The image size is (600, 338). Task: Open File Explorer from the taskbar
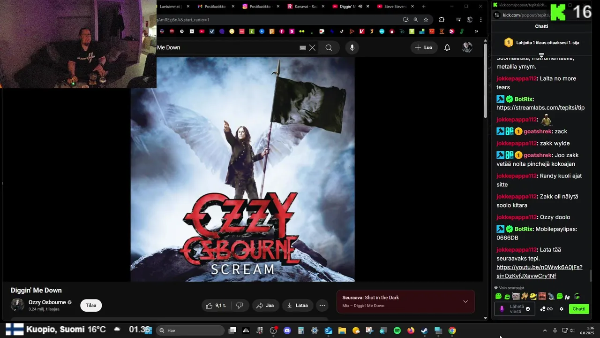click(x=342, y=330)
